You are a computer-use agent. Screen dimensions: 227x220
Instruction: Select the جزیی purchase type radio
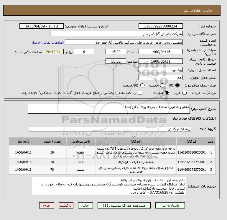(185, 93)
